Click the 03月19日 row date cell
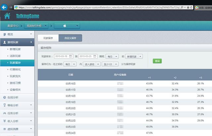This screenshot has width=212, height=136. pyautogui.click(x=71, y=102)
